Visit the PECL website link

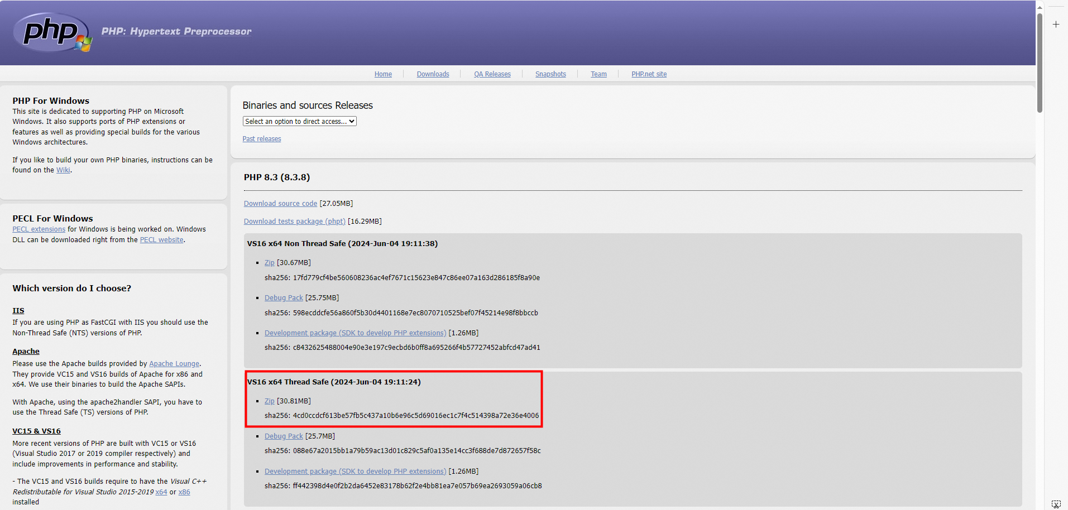161,240
